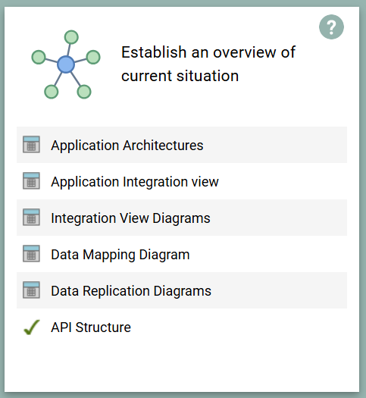Image resolution: width=366 pixels, height=398 pixels.
Task: Click the bottom-right green graph node
Action: tap(84, 92)
